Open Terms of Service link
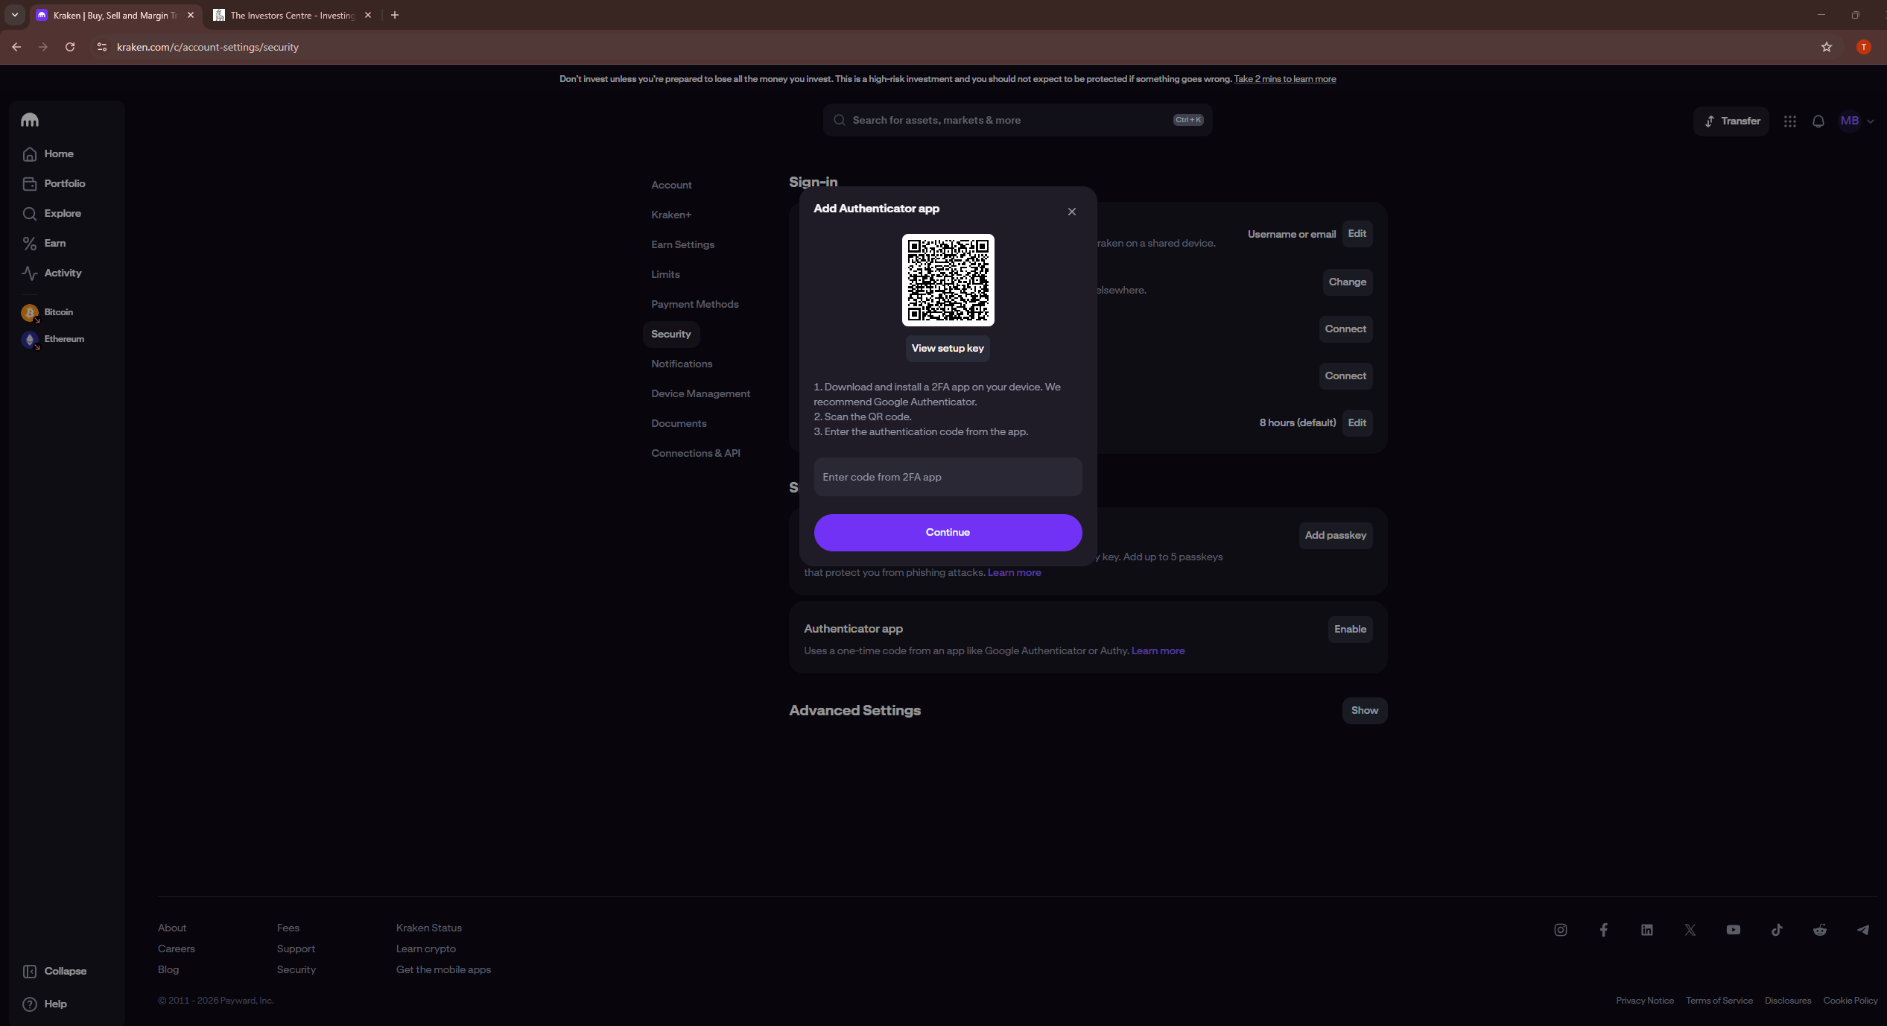The width and height of the screenshot is (1887, 1026). click(x=1719, y=1001)
